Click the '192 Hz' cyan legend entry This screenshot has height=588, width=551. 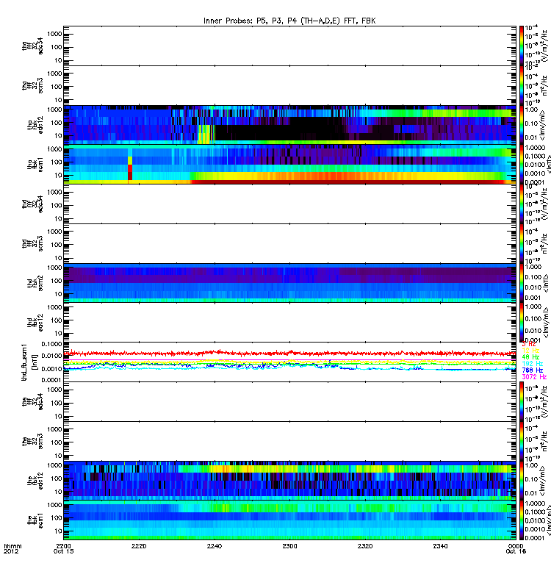click(532, 363)
